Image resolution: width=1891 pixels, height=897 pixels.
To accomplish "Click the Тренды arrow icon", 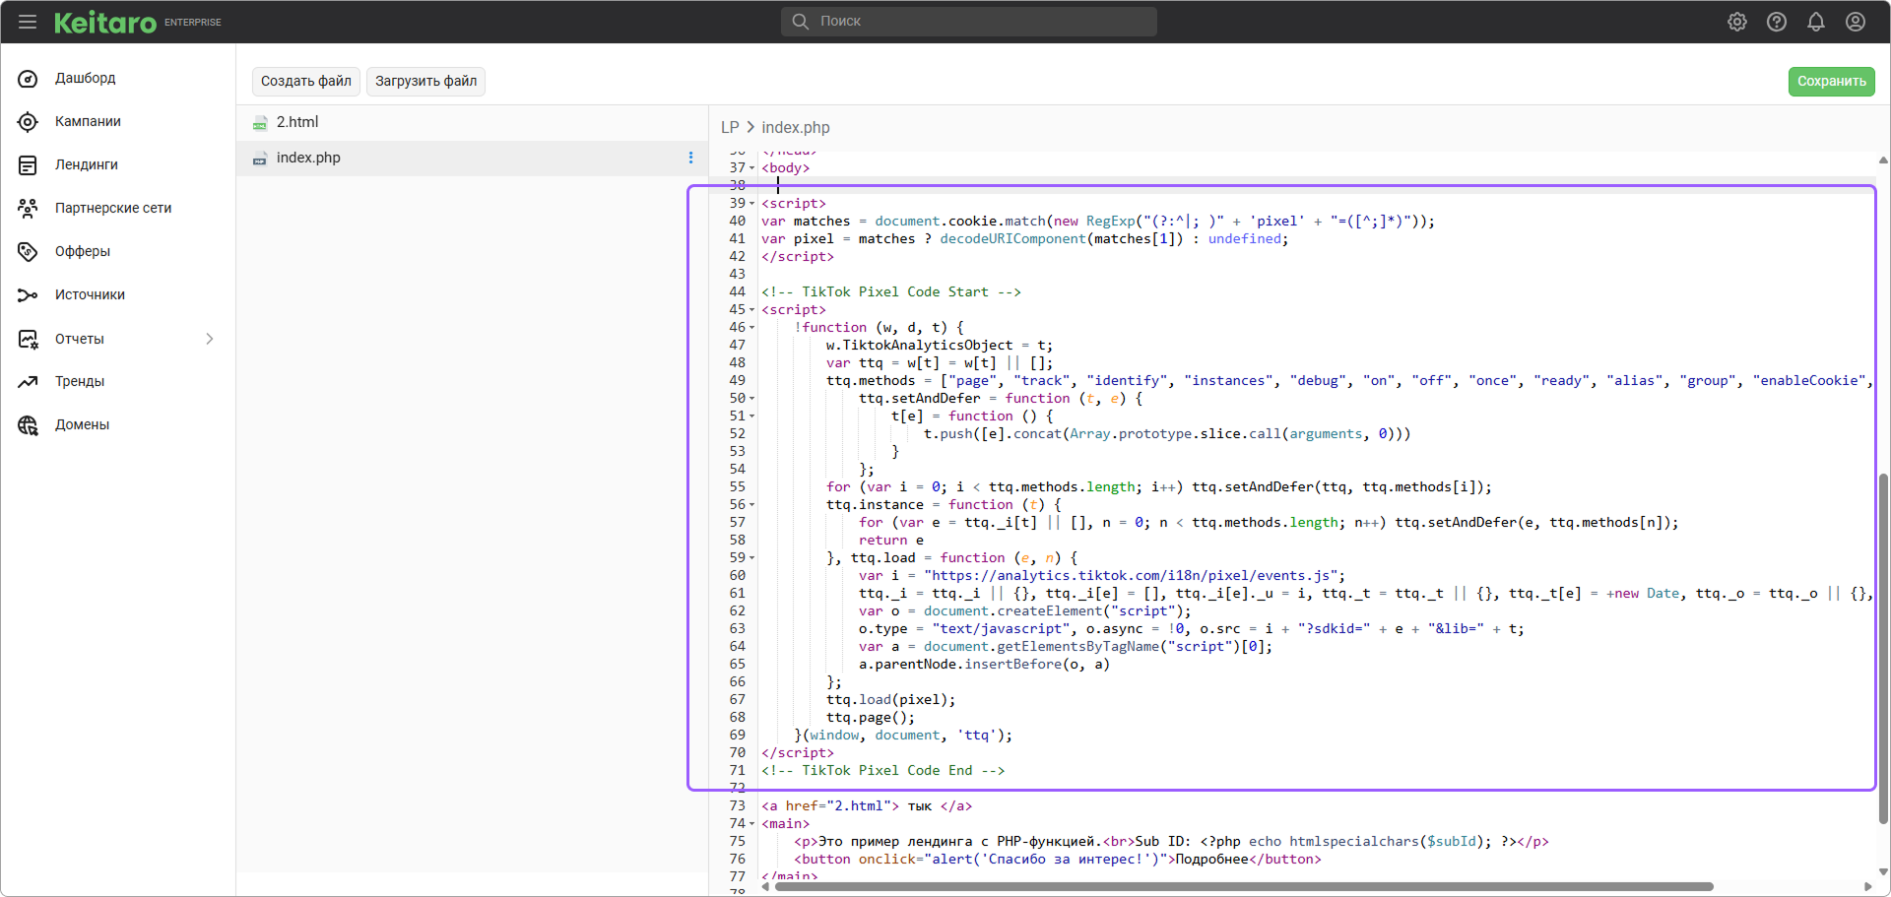I will click(x=28, y=382).
